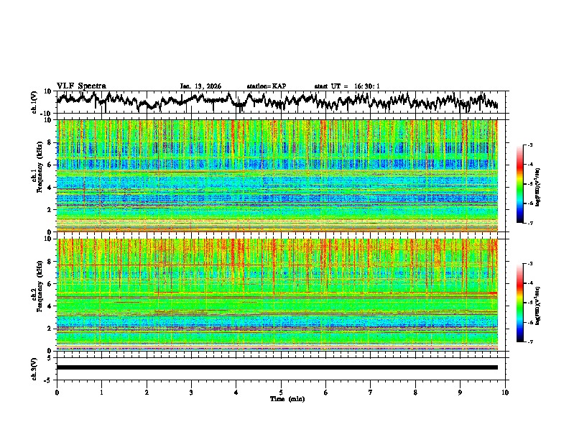Image resolution: width=569 pixels, height=440 pixels.
Task: Click the ch.1 color scale log(PSD) unit label
Action: pyautogui.click(x=538, y=187)
